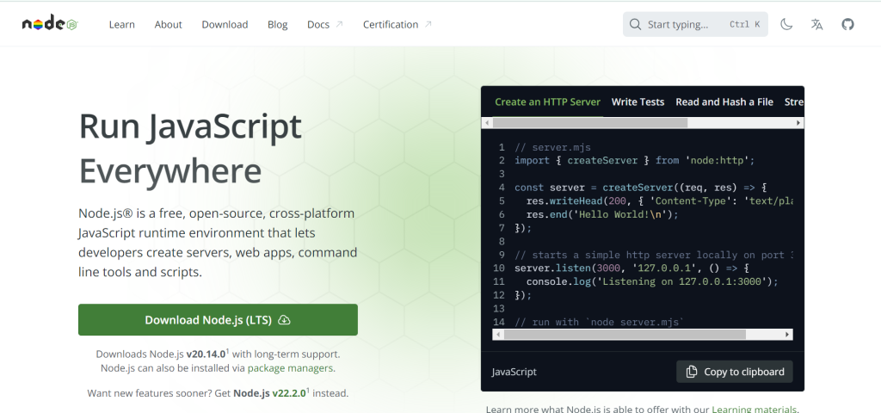Click the tab strip scrollbar left arrow
The height and width of the screenshot is (413, 881).
487,122
